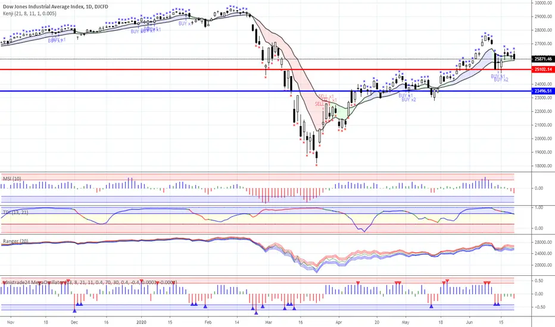Open the Ranger (20) indicator label
This screenshot has width=555, height=327.
click(x=15, y=241)
